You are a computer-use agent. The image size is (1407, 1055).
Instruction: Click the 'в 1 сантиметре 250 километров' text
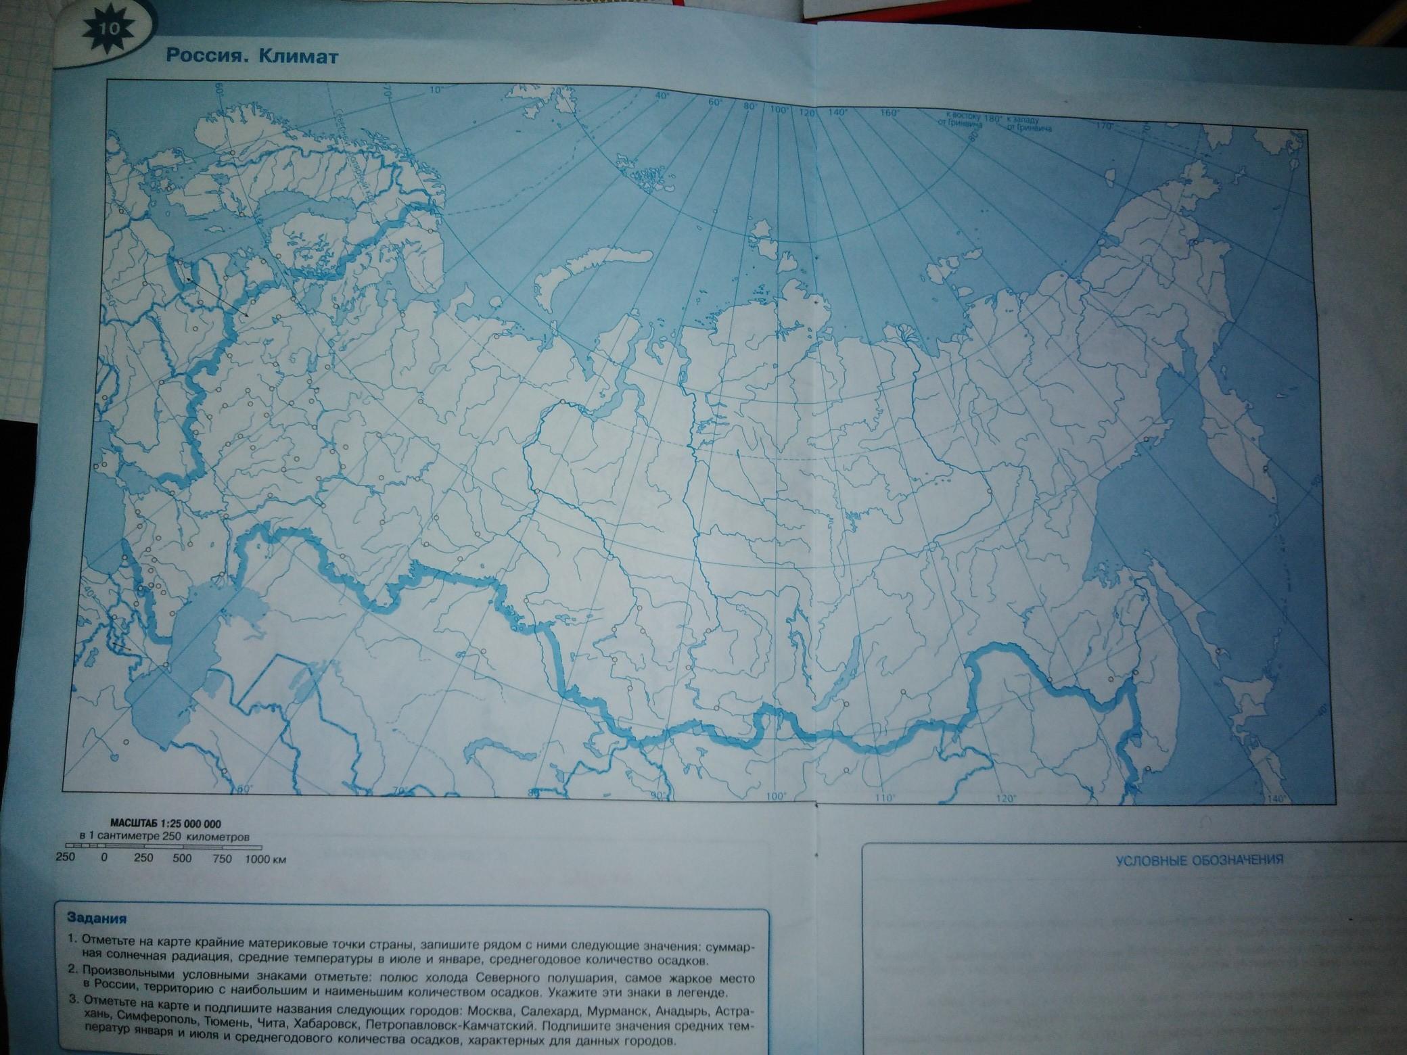point(166,837)
